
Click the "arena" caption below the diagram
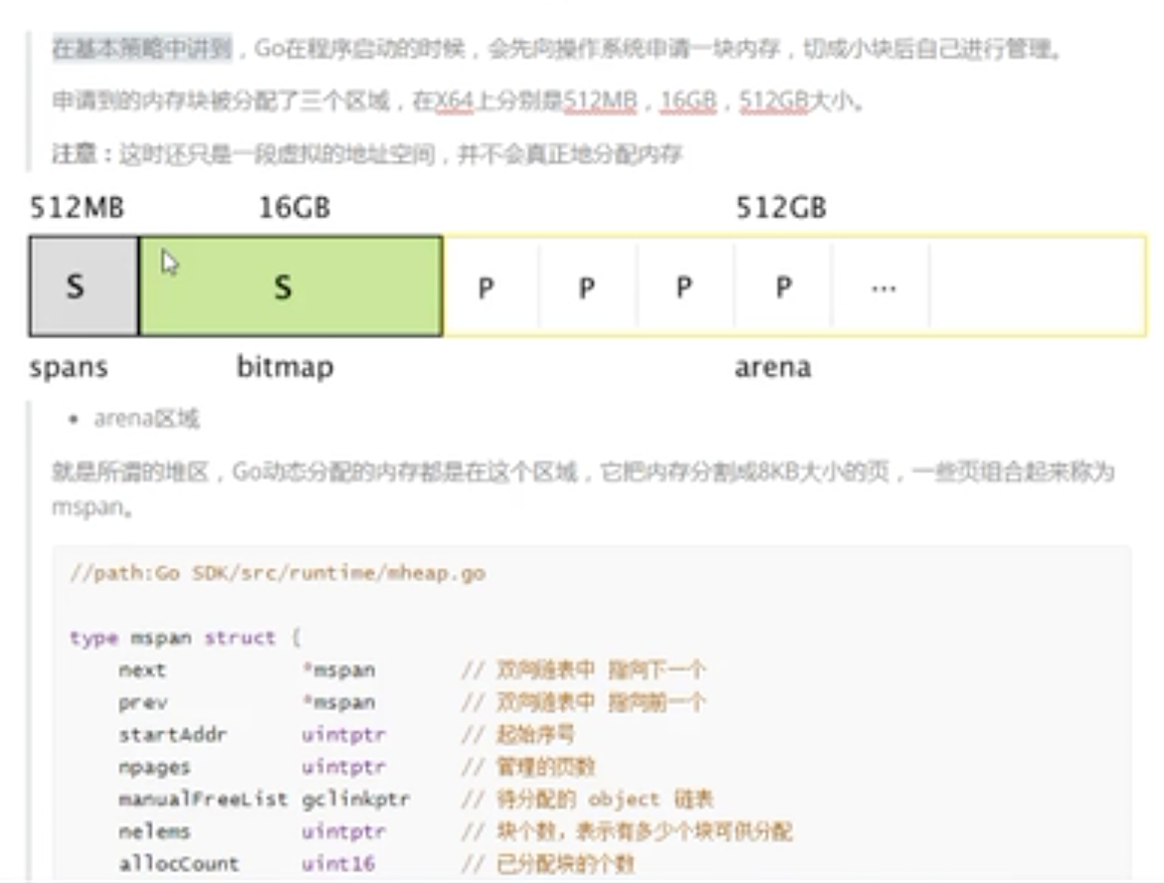pos(772,368)
